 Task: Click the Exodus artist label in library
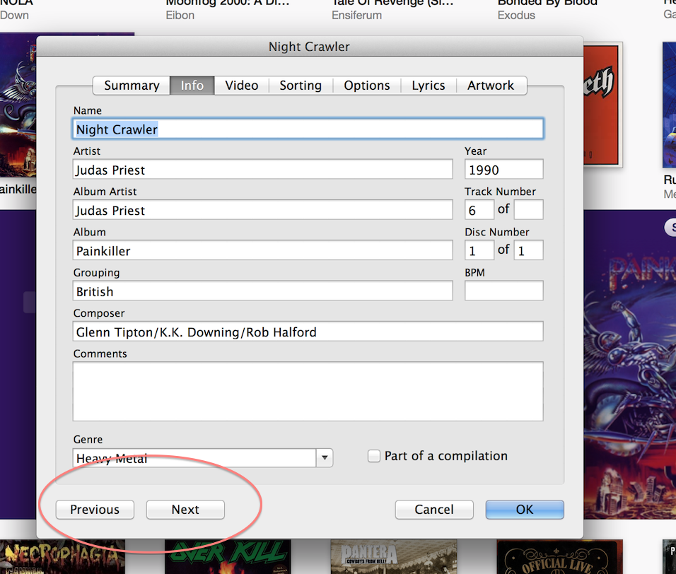click(516, 15)
